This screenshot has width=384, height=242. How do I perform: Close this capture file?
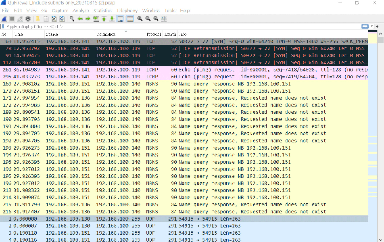(x=54, y=19)
